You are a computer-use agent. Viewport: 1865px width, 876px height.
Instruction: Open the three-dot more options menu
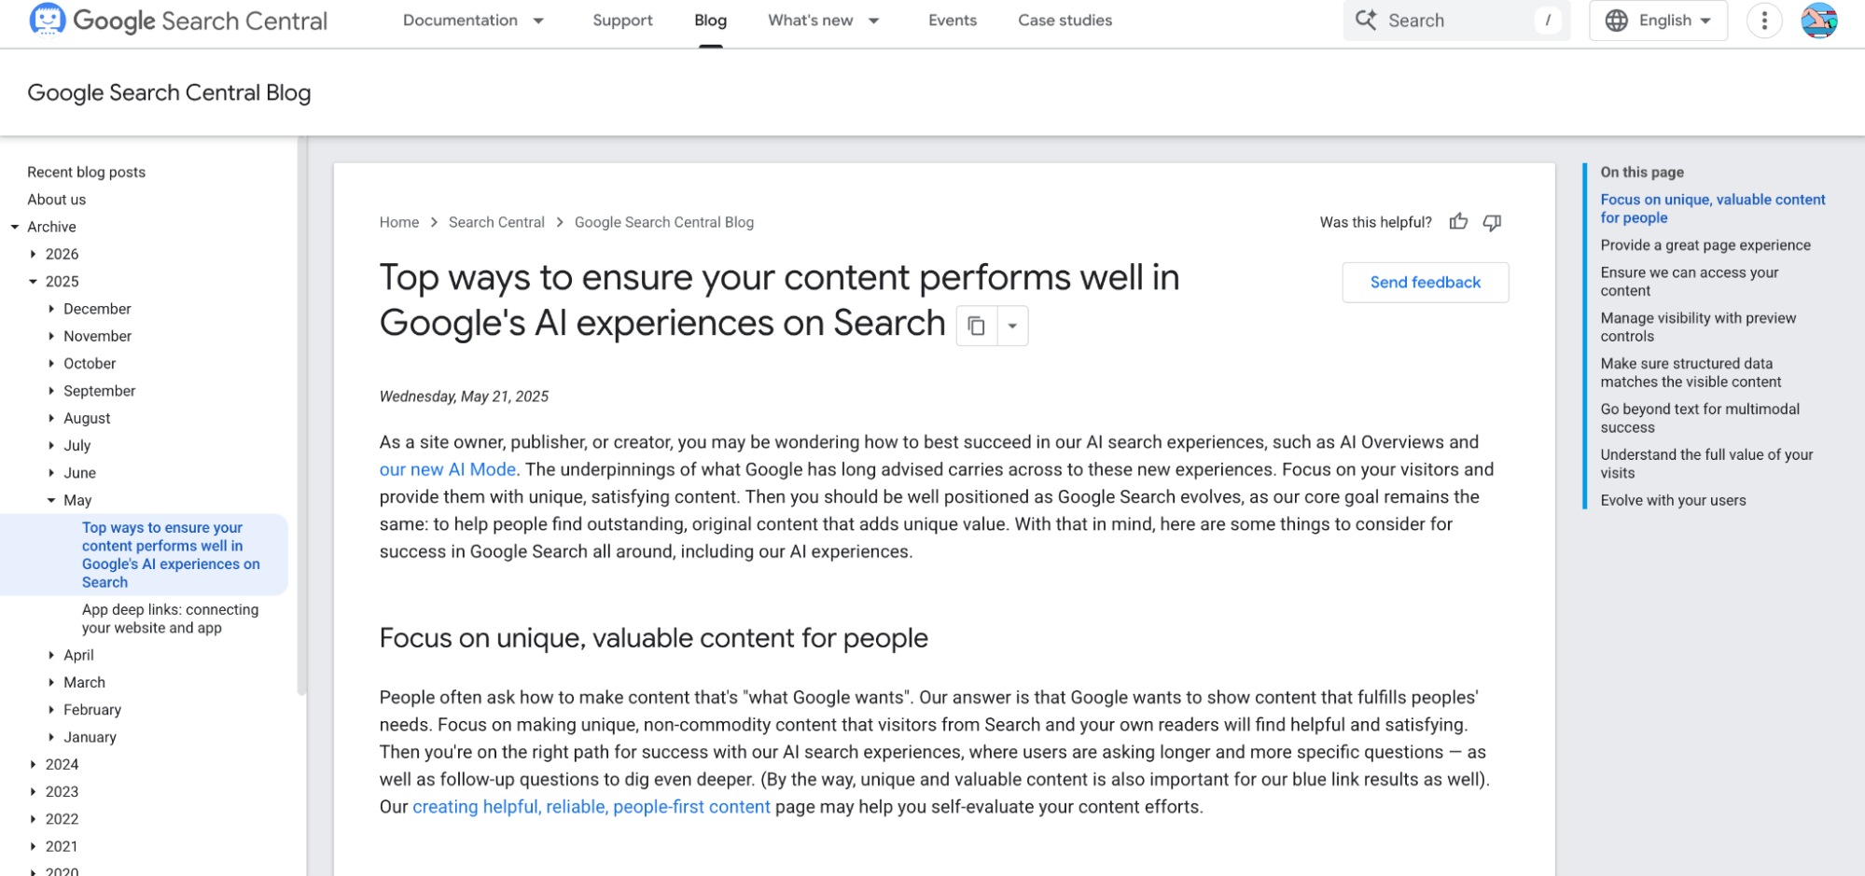[1763, 21]
